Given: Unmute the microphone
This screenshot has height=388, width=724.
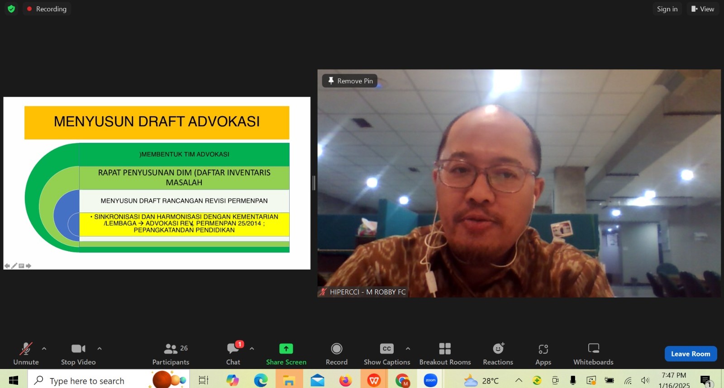Looking at the screenshot, I should click(x=26, y=354).
